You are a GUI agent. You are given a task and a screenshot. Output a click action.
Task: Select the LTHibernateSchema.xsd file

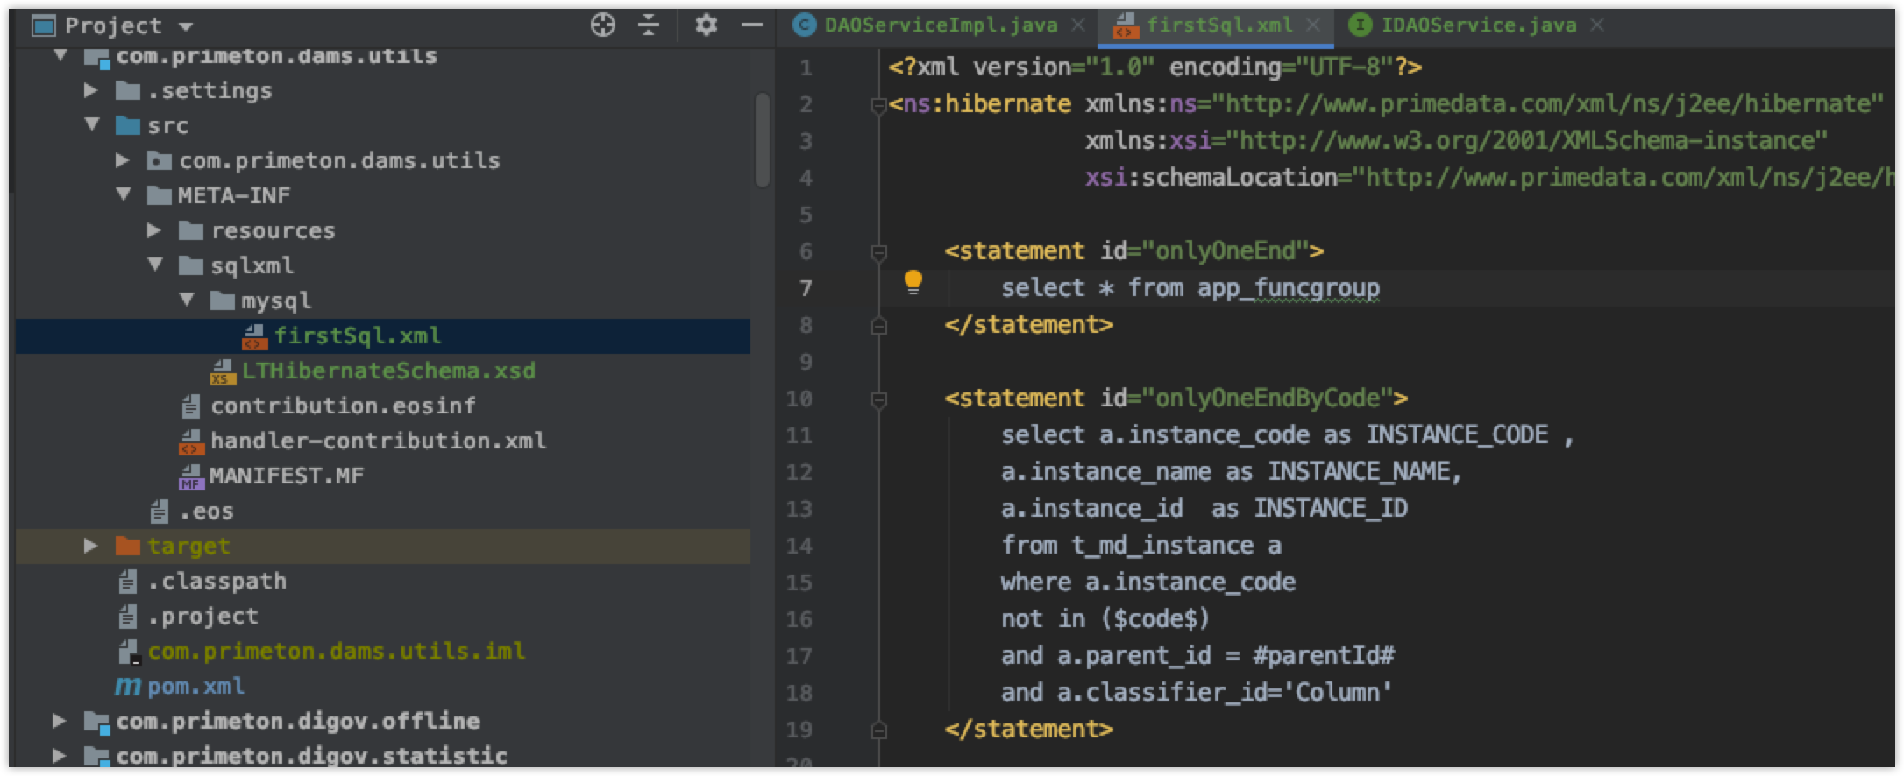(388, 371)
